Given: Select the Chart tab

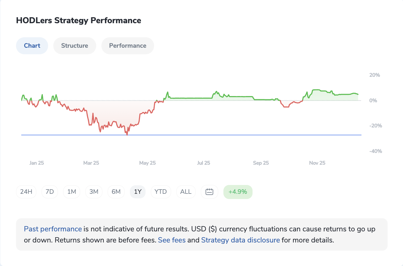Looking at the screenshot, I should [x=32, y=46].
